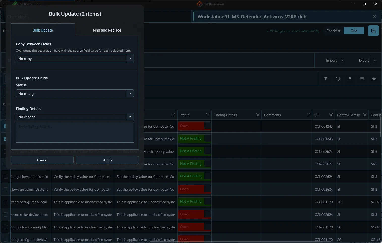Viewport: 382px width, 243px height.
Task: Open the Control Family column filter
Action: point(365,115)
